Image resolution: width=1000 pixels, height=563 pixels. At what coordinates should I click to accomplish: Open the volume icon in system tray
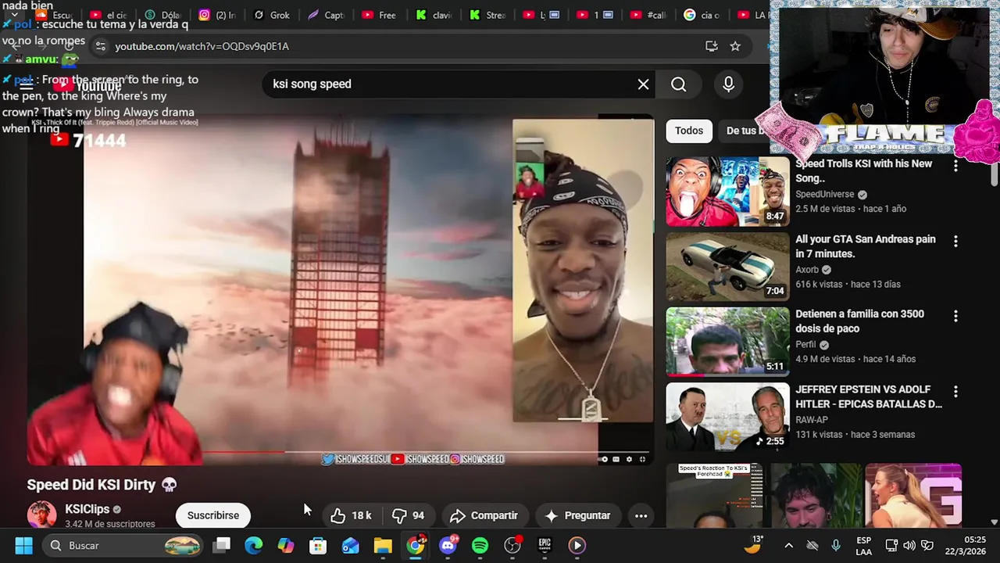pos(909,546)
